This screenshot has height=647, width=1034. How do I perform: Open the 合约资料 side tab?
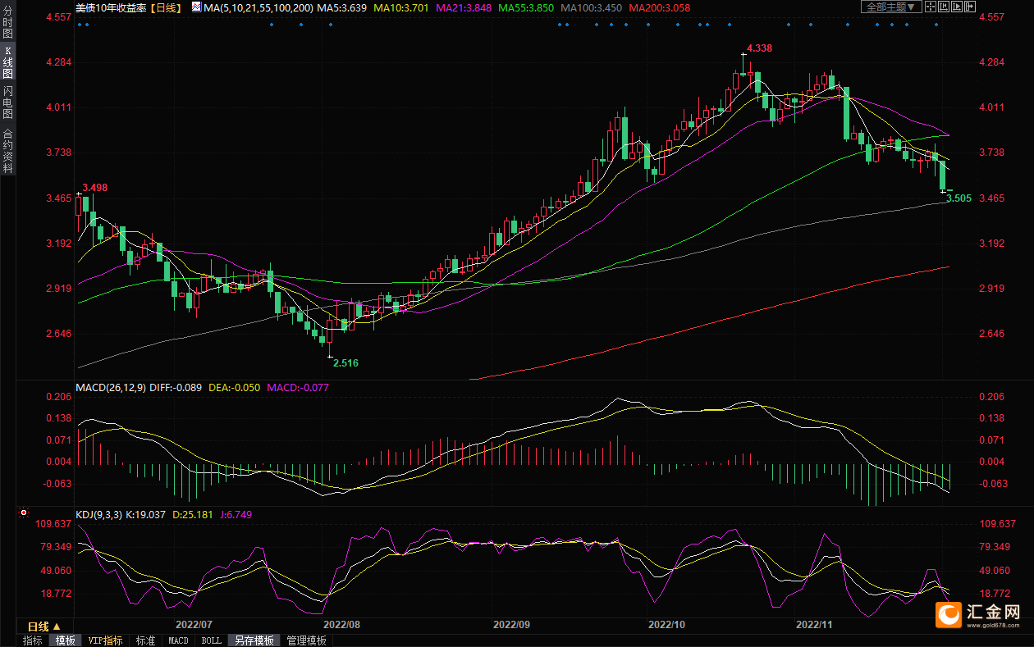click(7, 150)
